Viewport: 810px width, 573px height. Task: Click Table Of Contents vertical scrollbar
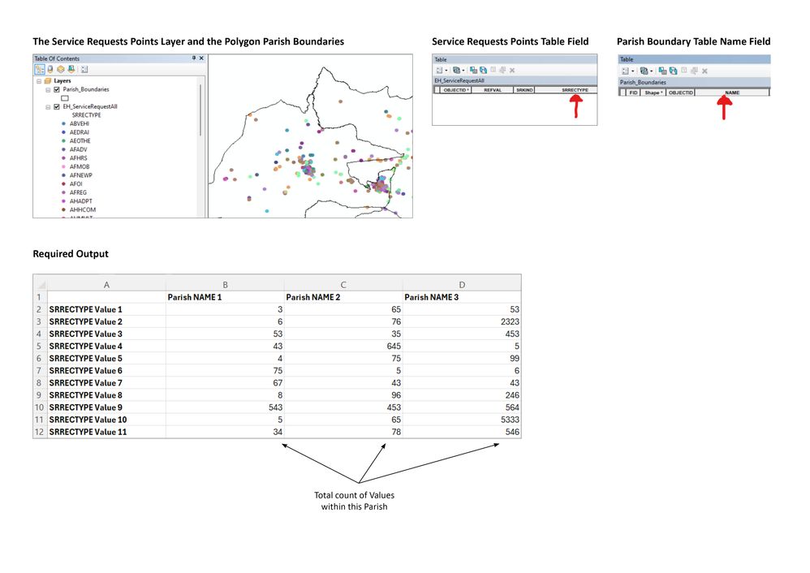(x=200, y=110)
